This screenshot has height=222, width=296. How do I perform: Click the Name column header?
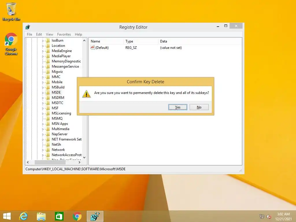[107, 41]
